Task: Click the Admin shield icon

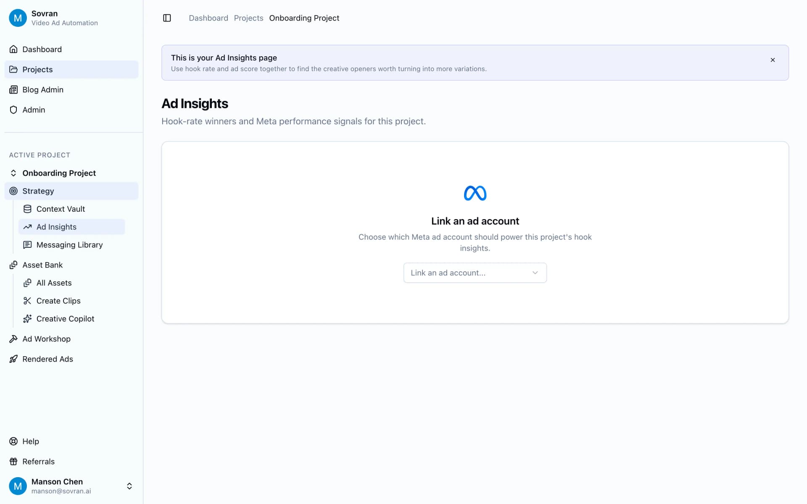Action: pos(13,110)
